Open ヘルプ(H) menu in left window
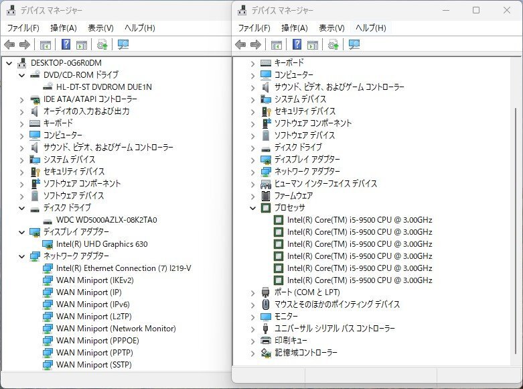This screenshot has width=523, height=389. [140, 27]
